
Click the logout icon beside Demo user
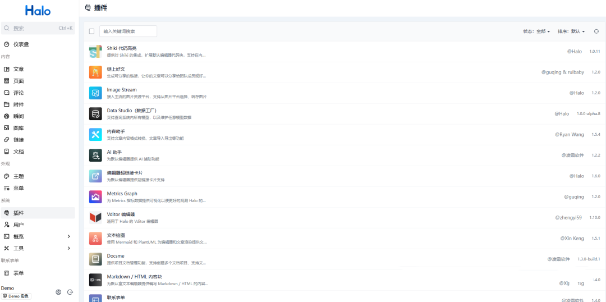70,292
